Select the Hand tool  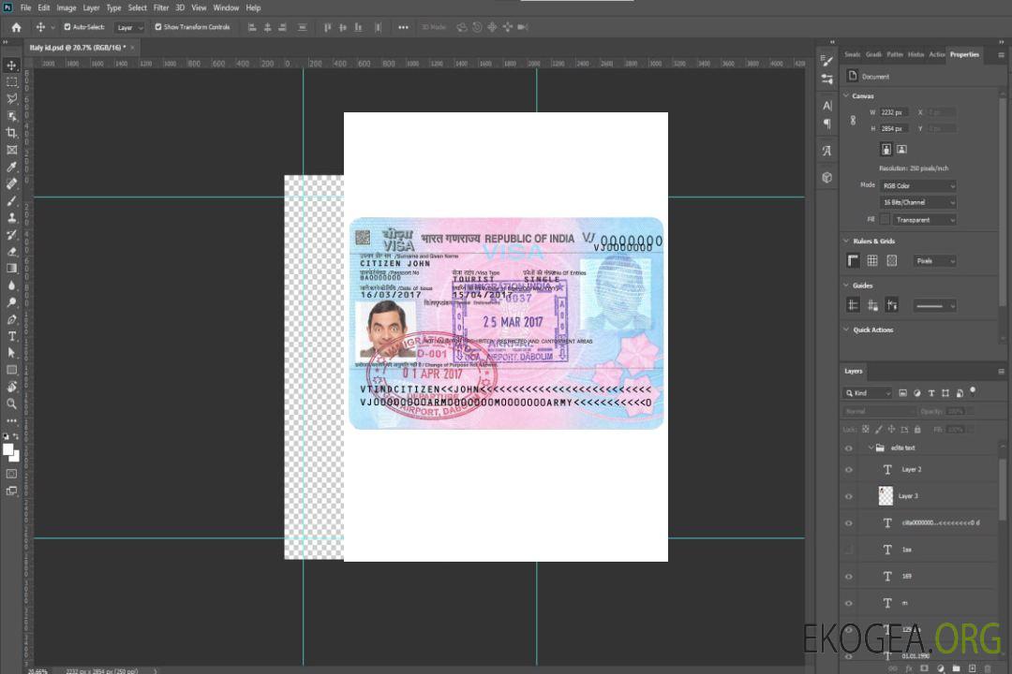11,387
